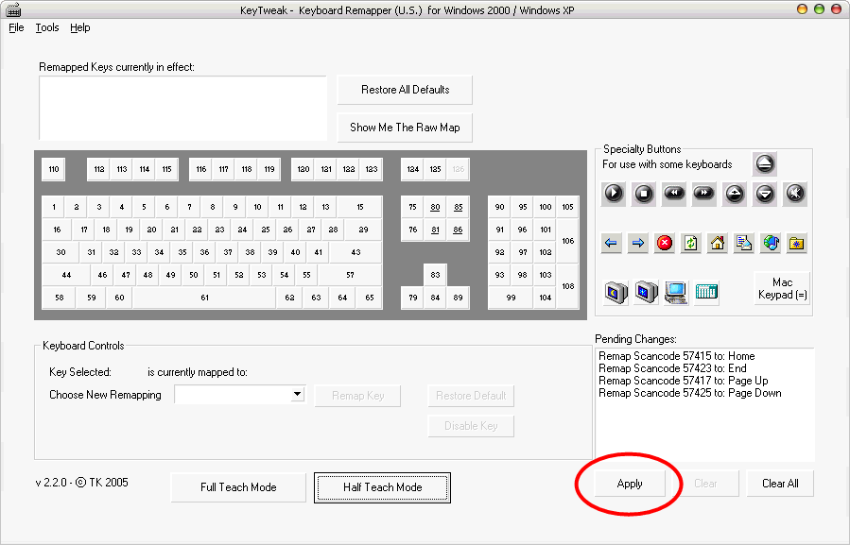Select pending change 'Remap Scancode 57415 to: Home'

coord(677,356)
